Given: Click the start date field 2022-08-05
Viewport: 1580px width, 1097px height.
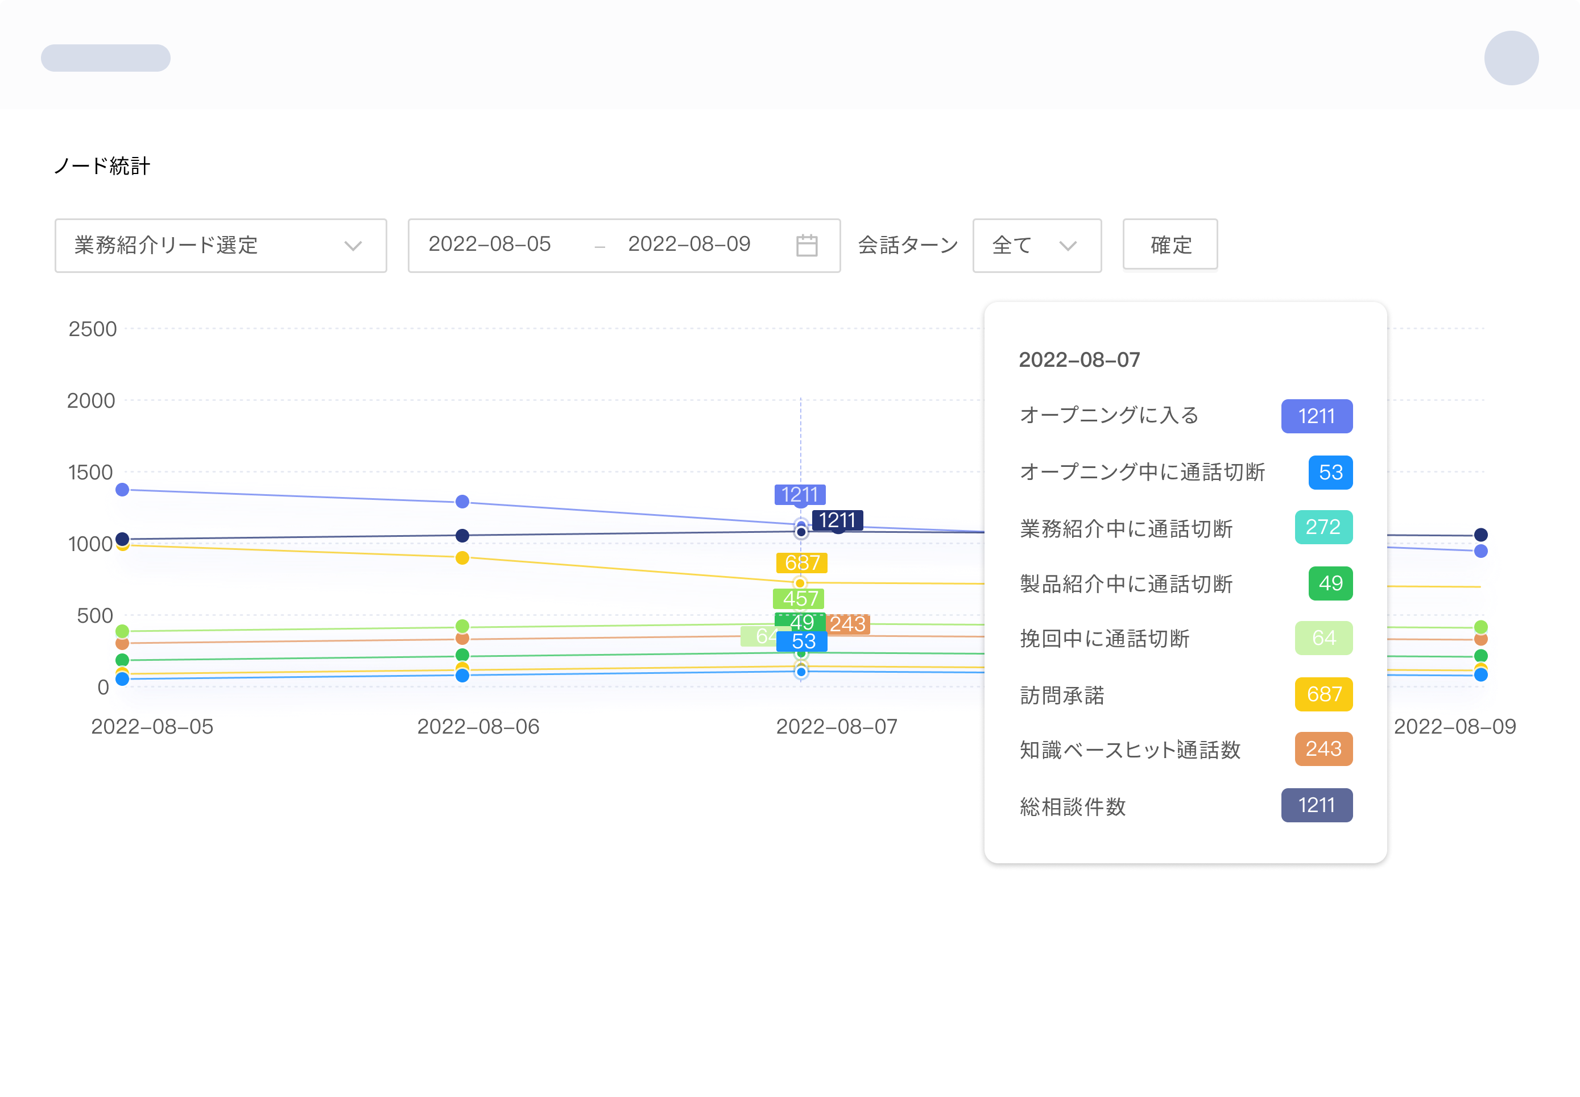Looking at the screenshot, I should pyautogui.click(x=489, y=245).
